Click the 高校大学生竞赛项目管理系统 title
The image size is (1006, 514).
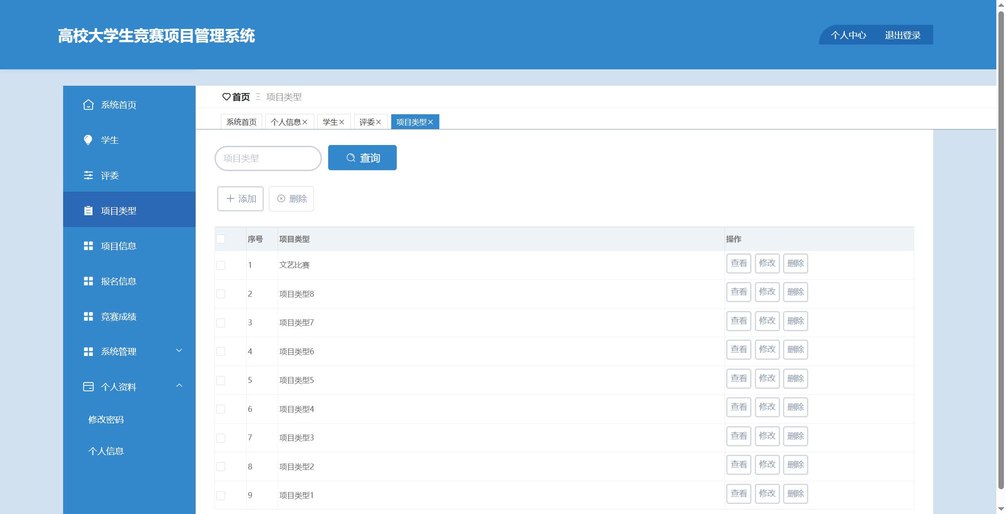pyautogui.click(x=156, y=36)
